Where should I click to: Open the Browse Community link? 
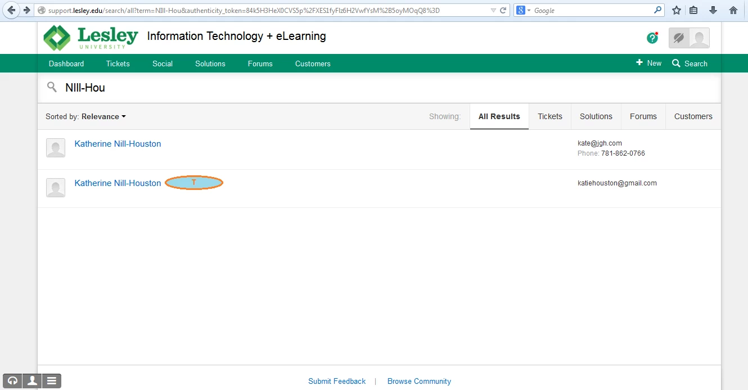[x=419, y=381]
